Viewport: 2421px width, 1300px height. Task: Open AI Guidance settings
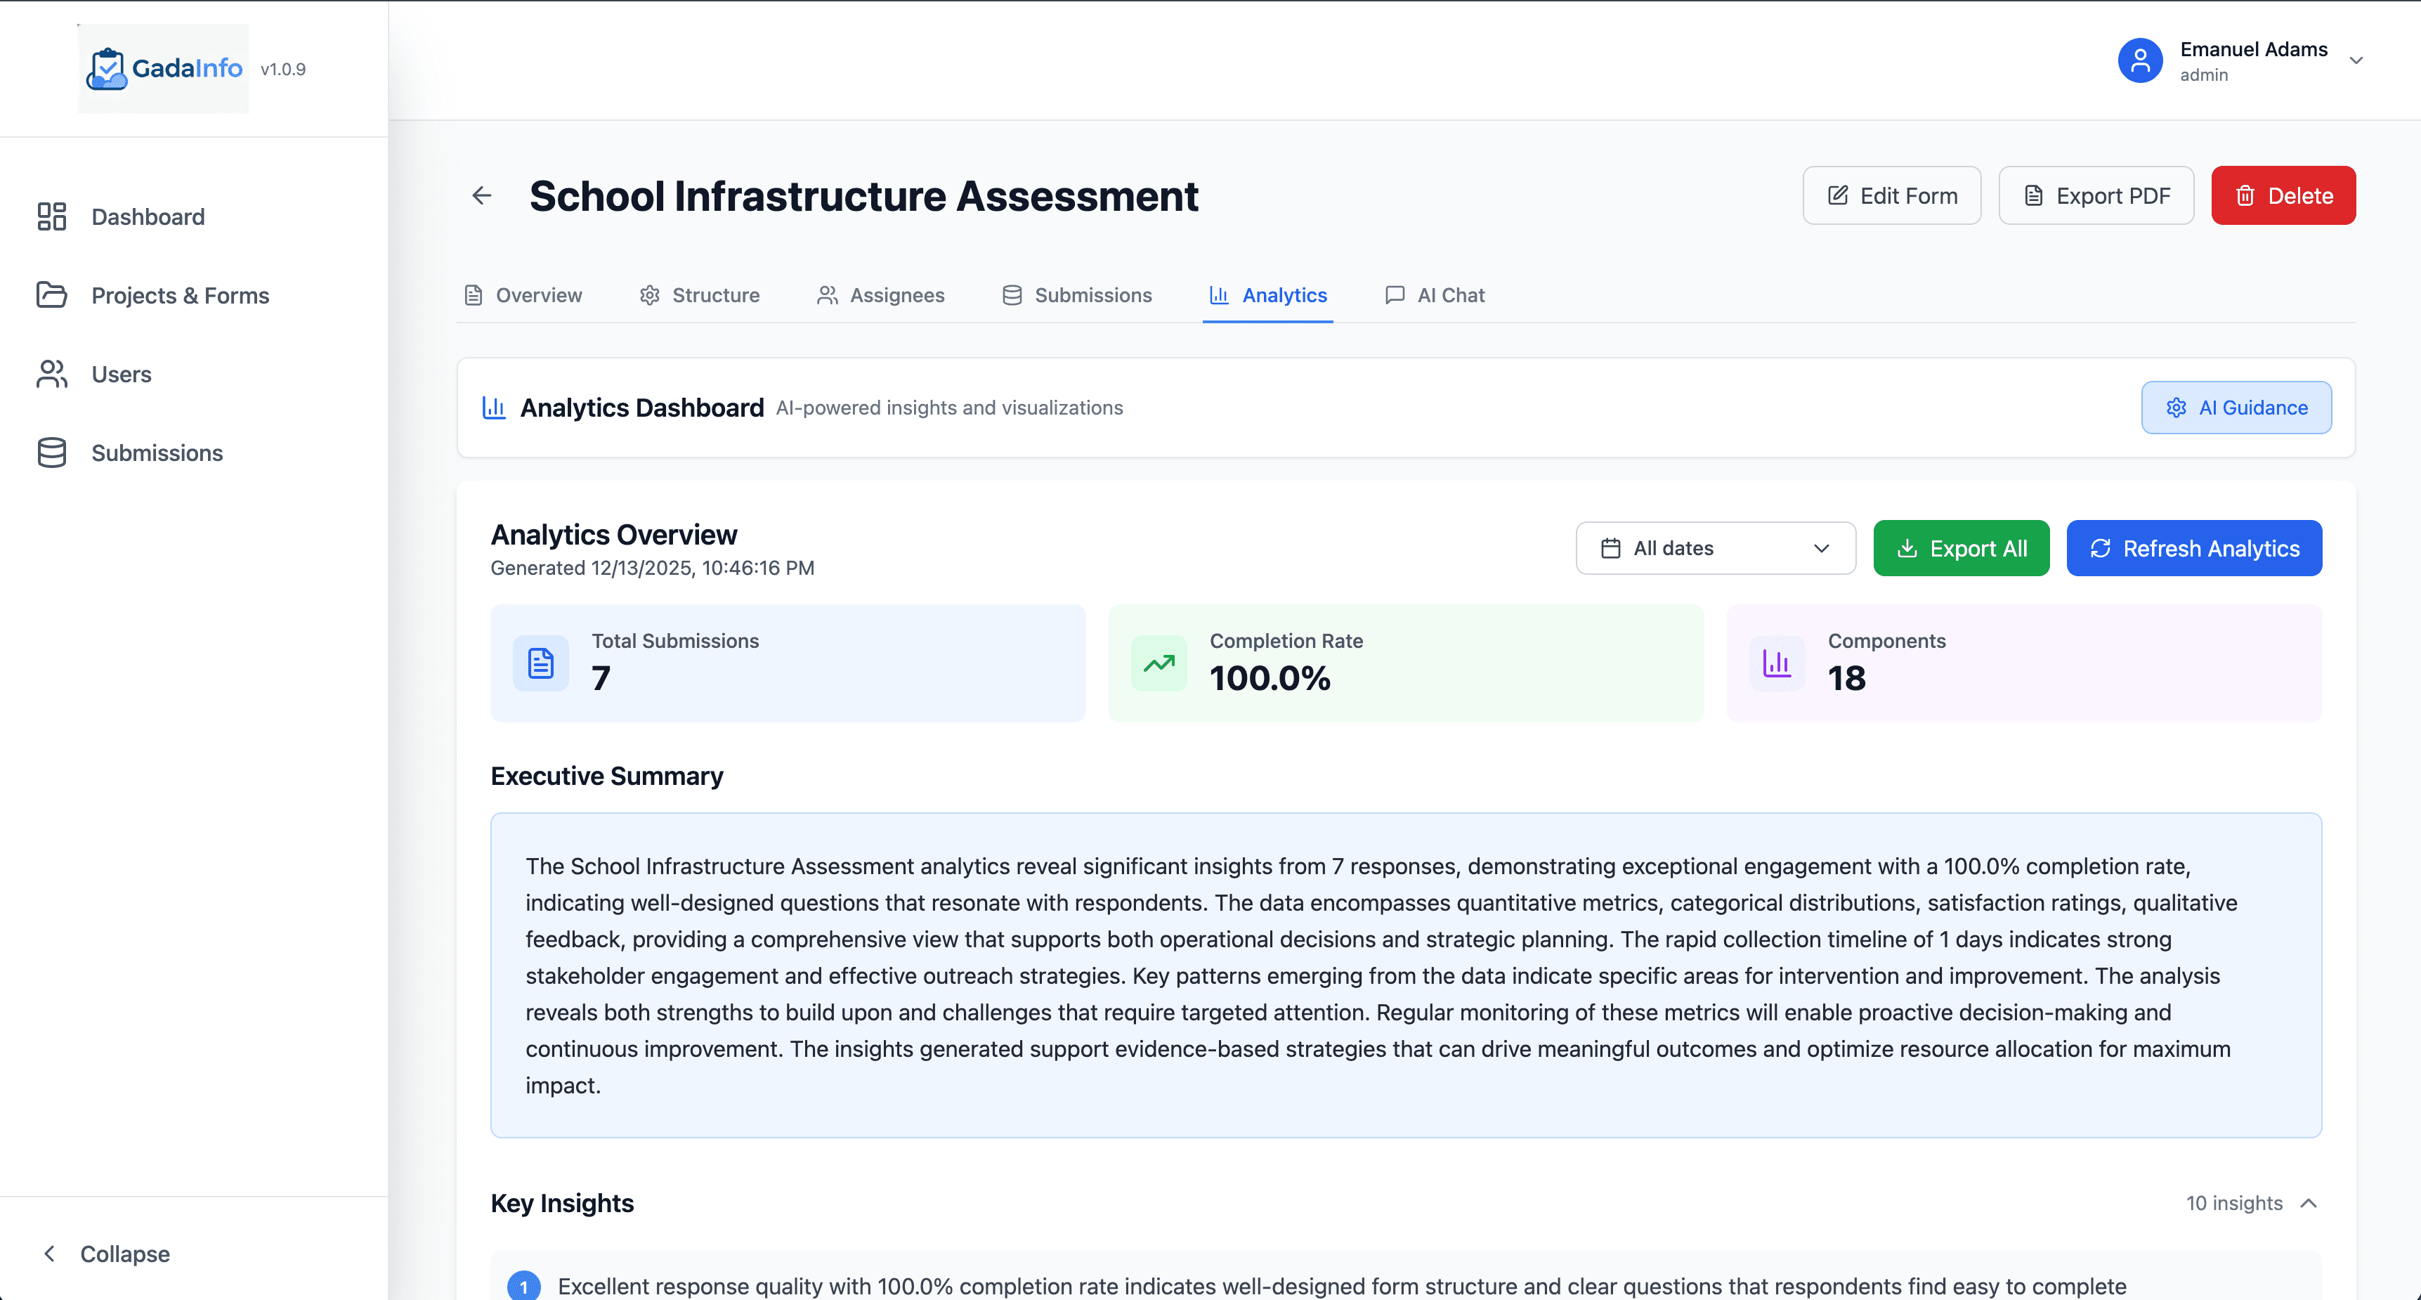point(2236,407)
